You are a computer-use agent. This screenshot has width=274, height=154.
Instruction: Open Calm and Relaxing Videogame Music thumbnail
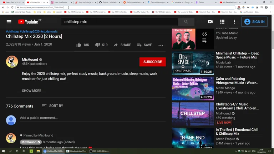[193, 89]
